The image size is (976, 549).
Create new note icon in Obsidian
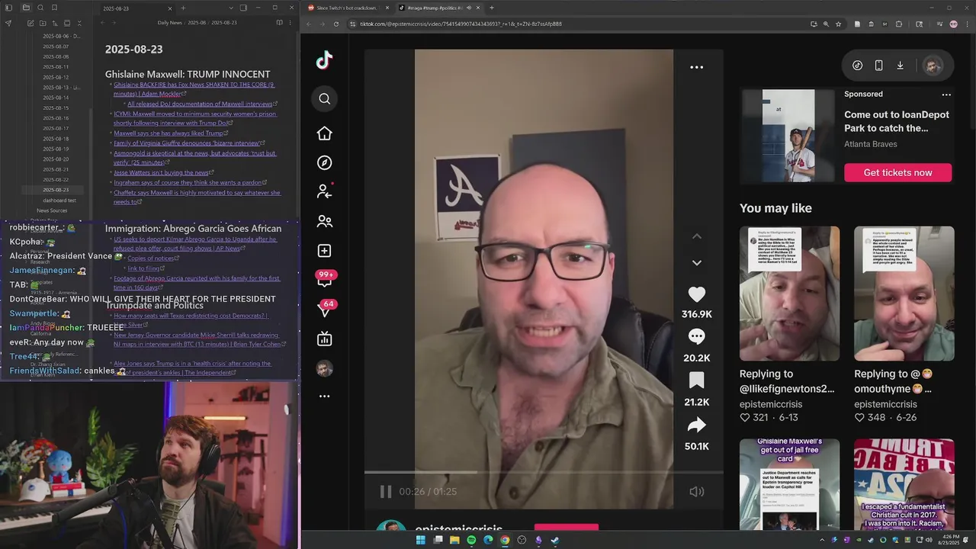click(30, 23)
